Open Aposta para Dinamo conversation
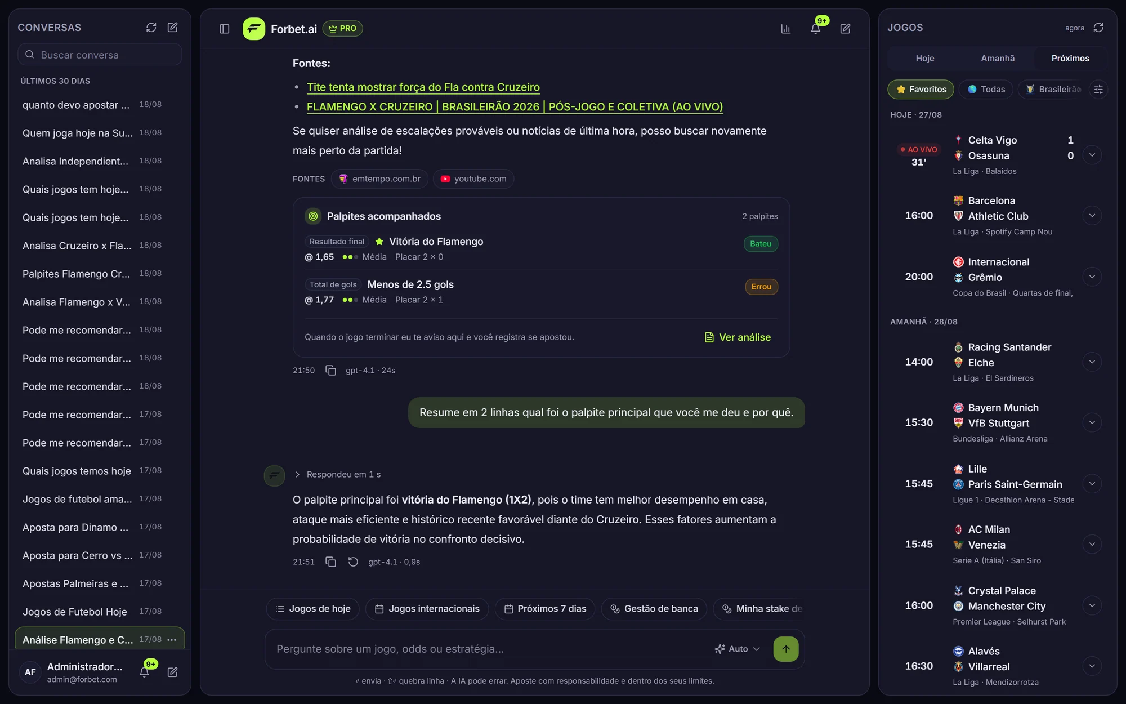Screen dimensions: 1126x704 (x=100, y=527)
